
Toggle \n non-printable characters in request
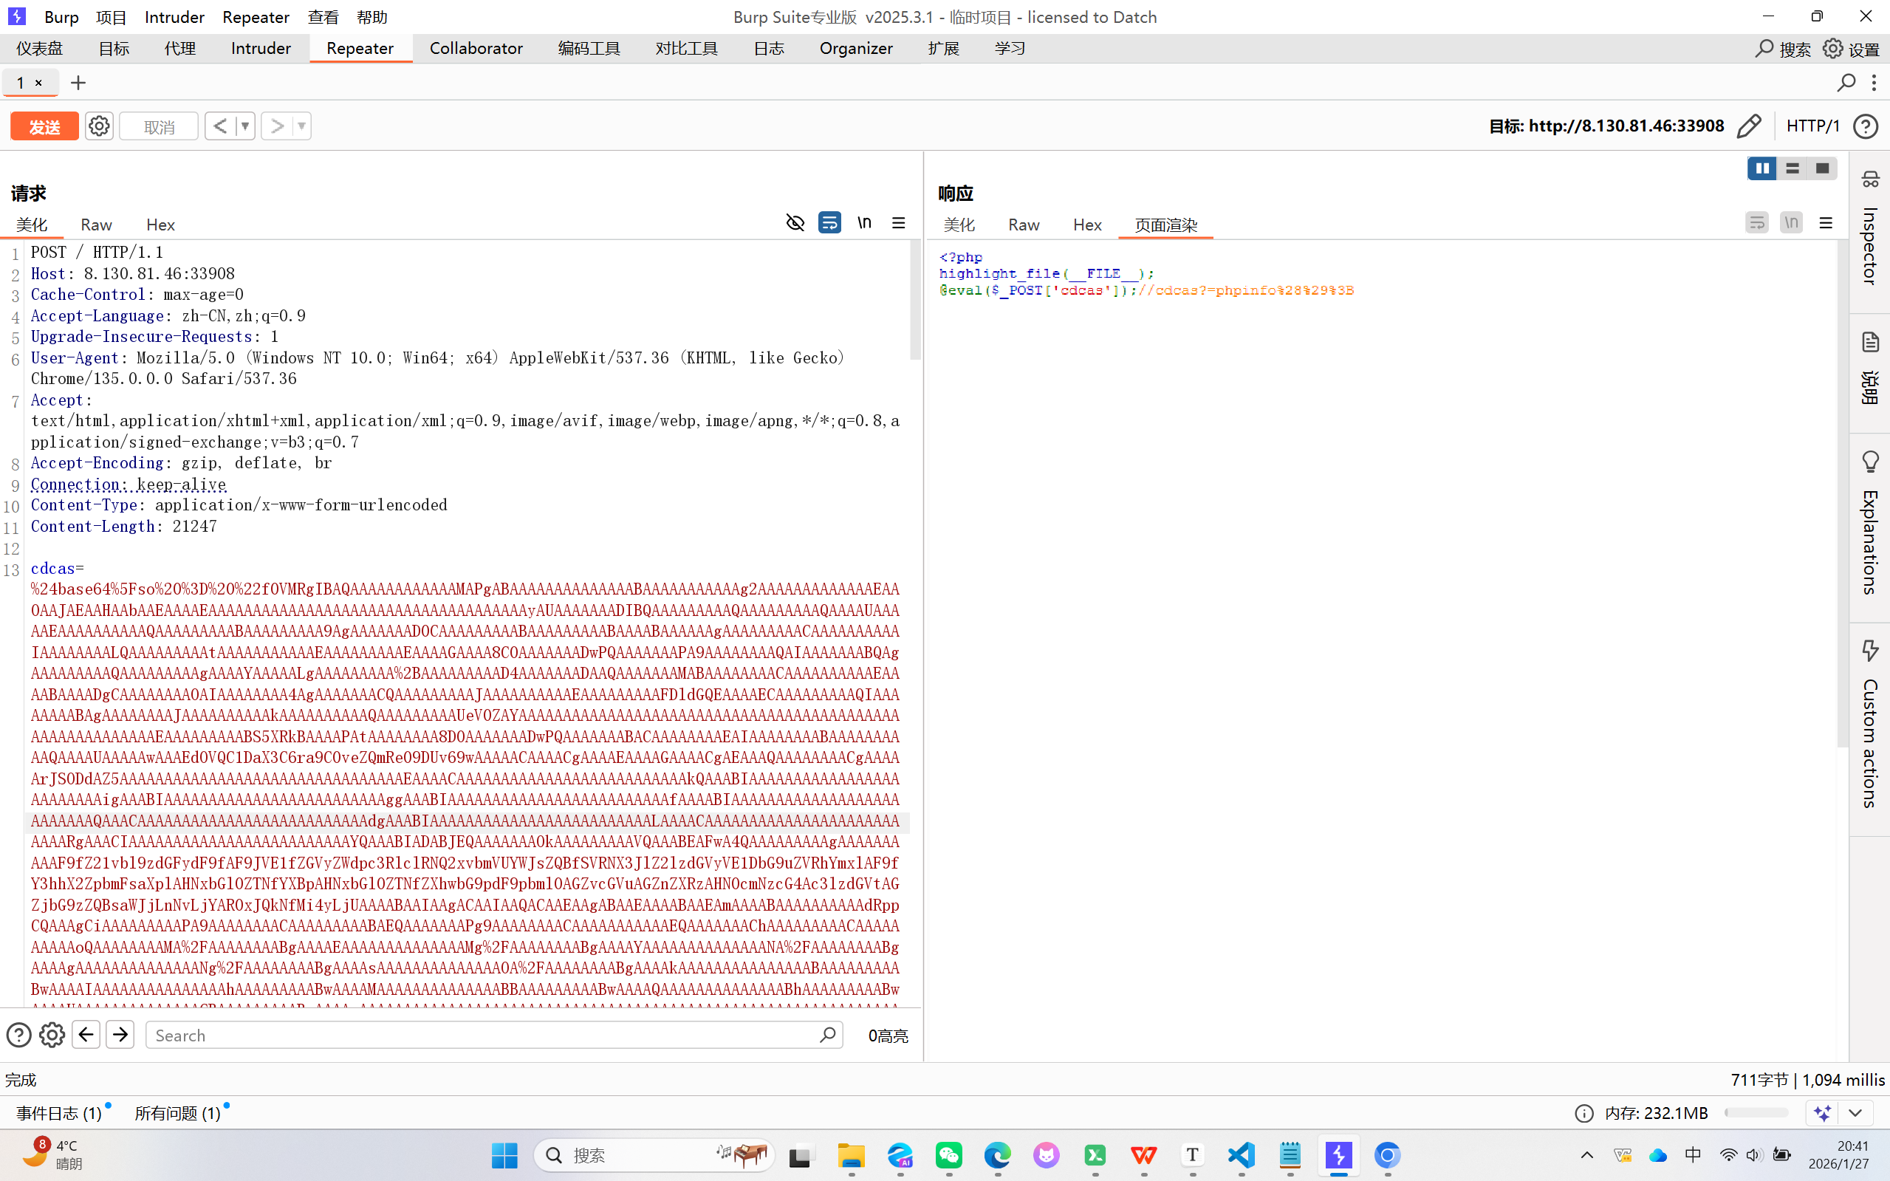click(864, 223)
